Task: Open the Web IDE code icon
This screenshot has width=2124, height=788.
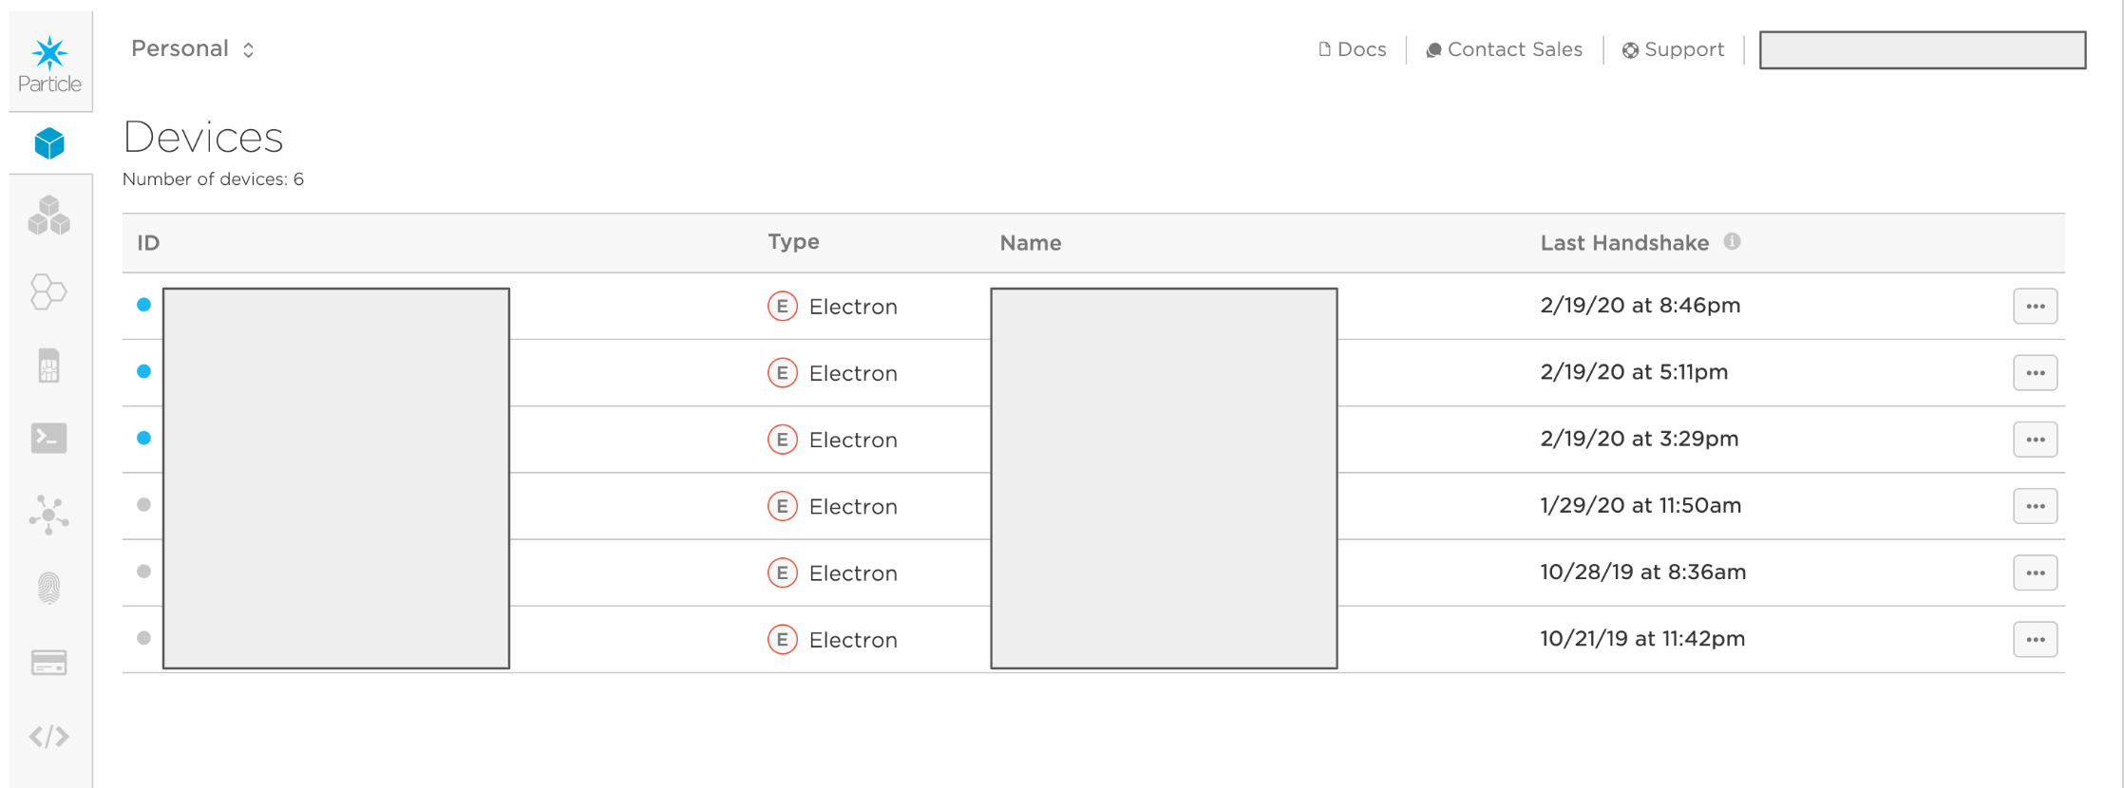Action: point(49,736)
